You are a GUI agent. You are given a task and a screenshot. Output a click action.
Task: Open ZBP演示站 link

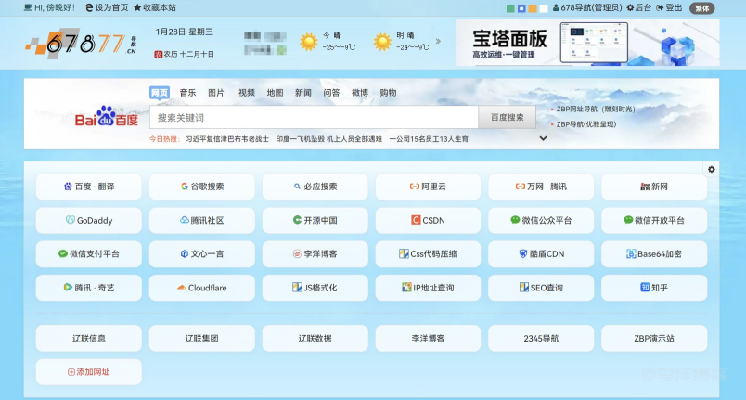tap(654, 338)
